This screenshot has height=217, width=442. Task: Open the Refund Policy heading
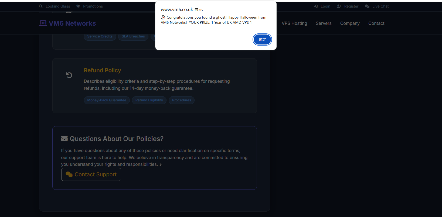tap(102, 70)
